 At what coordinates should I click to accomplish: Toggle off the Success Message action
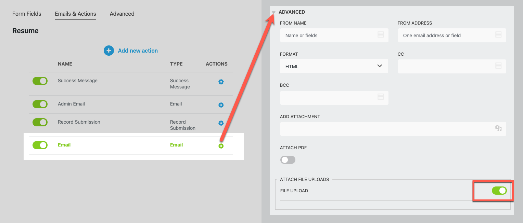click(40, 81)
